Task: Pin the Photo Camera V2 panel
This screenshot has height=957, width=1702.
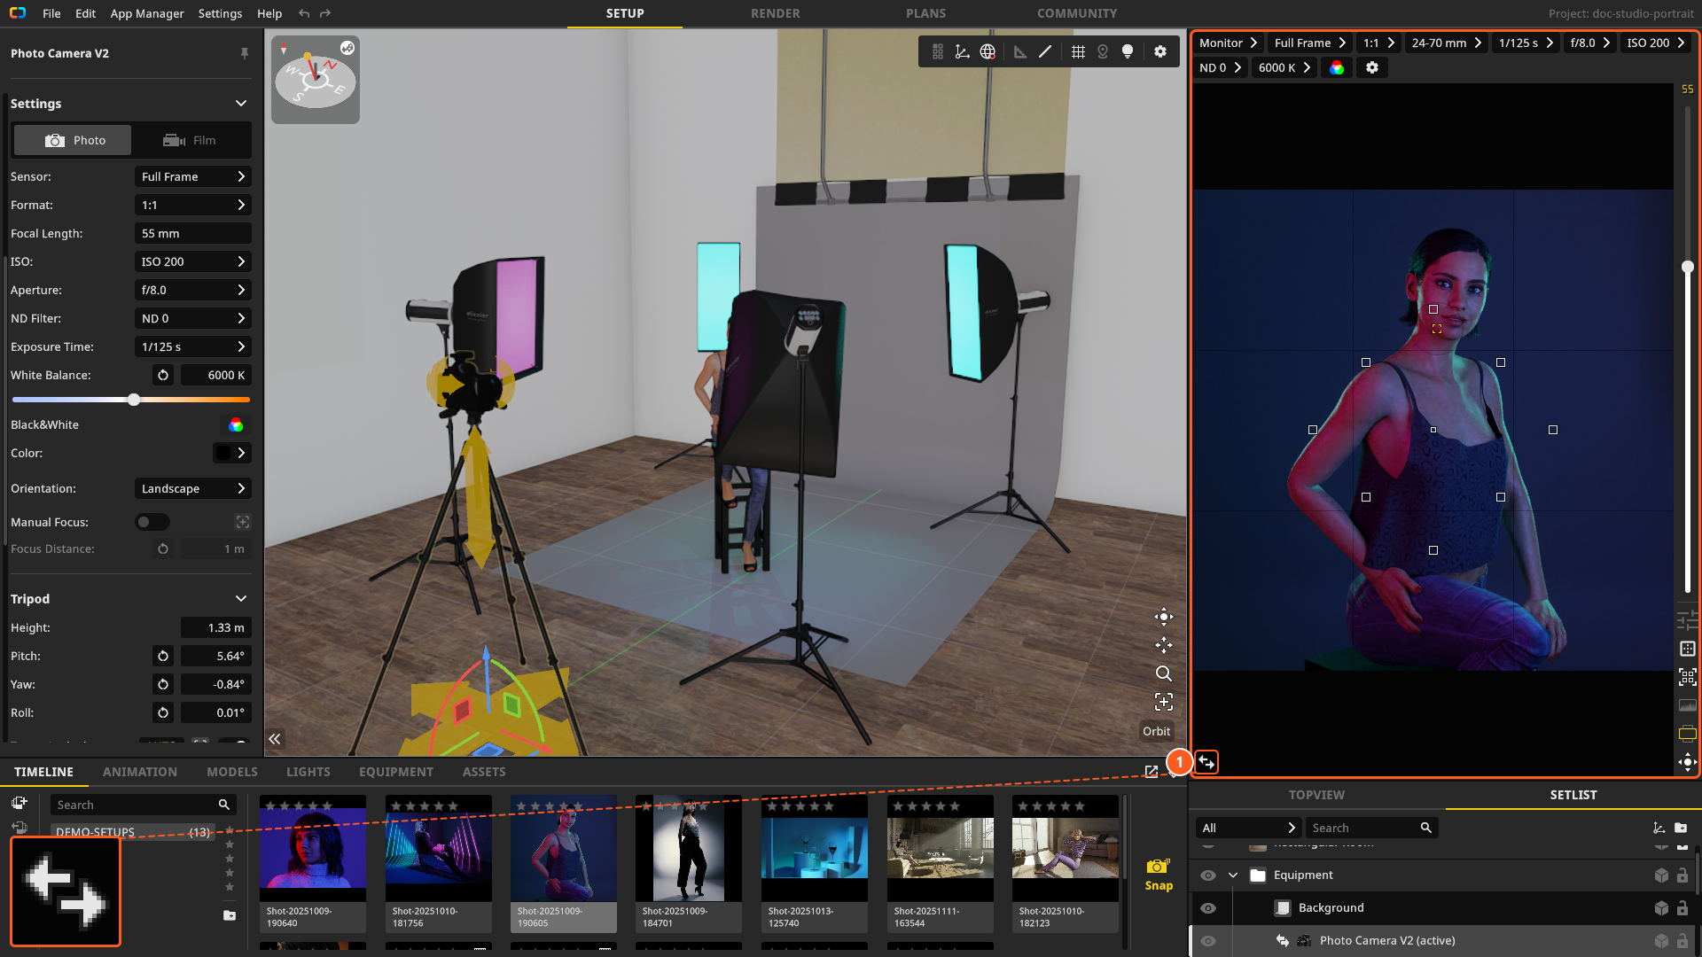Action: (245, 53)
